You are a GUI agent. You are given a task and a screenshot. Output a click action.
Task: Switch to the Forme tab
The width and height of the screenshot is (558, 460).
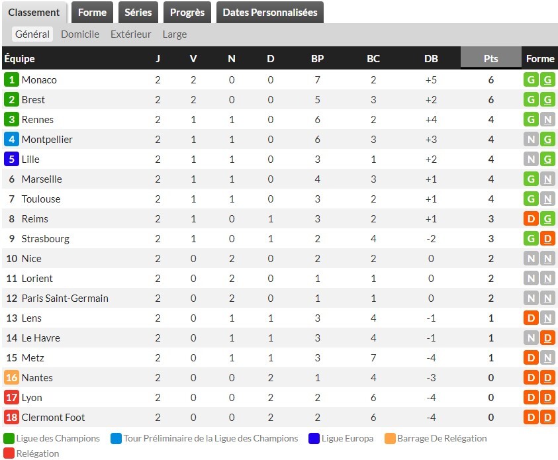(x=92, y=13)
